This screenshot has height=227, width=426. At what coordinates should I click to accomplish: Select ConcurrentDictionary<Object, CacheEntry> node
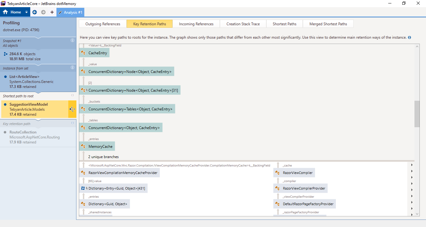coord(121,128)
